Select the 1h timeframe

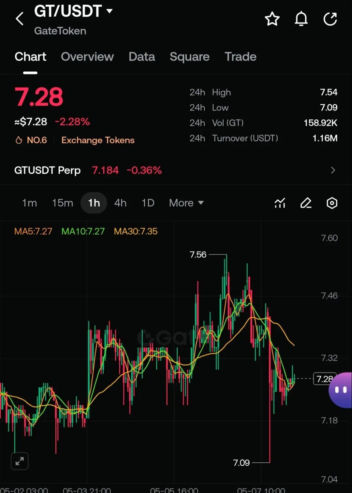(94, 203)
